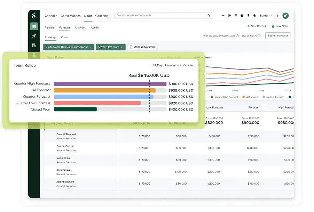Screen dimensions: 314x212
Task: Go to Coaching in the top navigation
Action: (x=102, y=16)
